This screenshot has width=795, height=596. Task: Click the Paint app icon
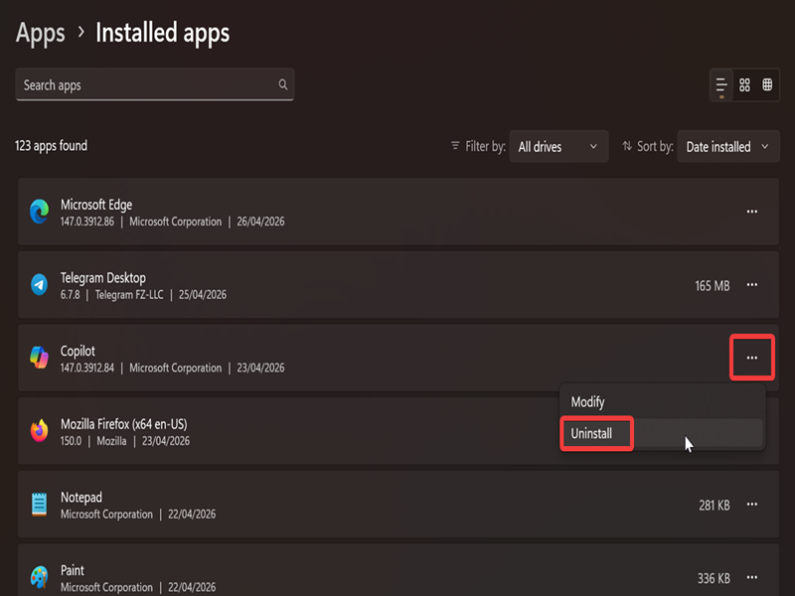point(40,577)
